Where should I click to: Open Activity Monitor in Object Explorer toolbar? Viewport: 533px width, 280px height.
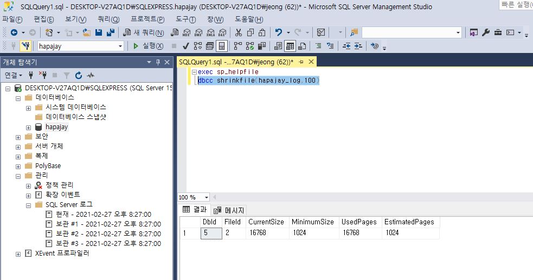91,75
